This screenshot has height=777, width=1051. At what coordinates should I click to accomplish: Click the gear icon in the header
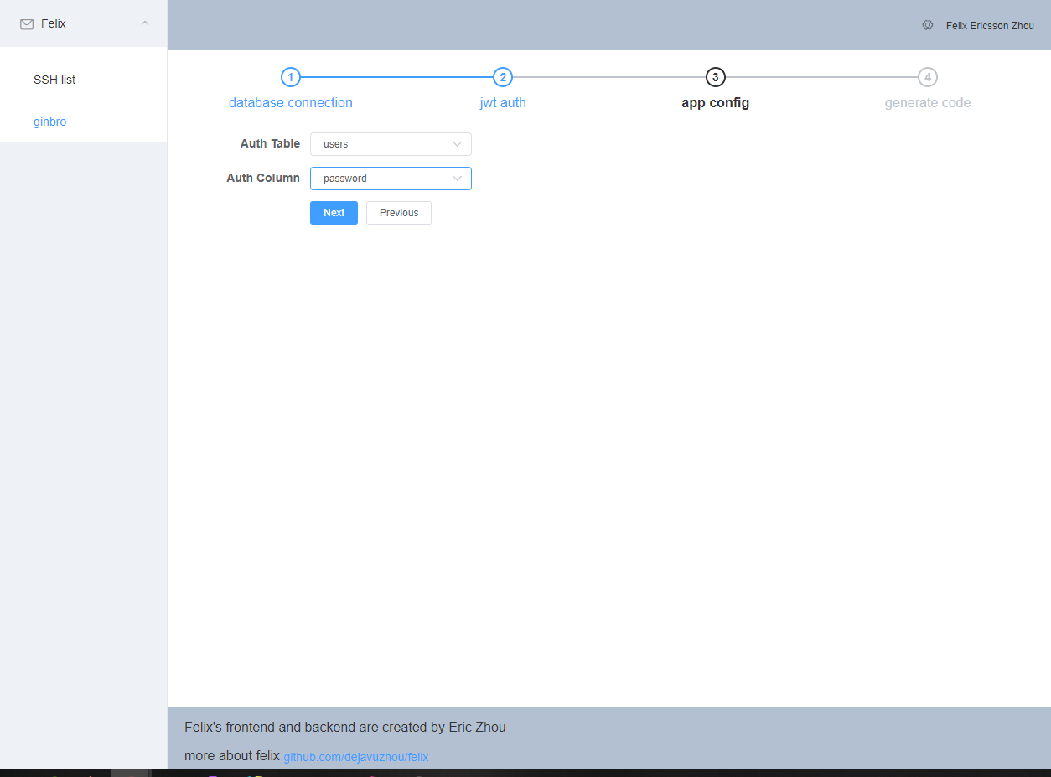[x=927, y=25]
